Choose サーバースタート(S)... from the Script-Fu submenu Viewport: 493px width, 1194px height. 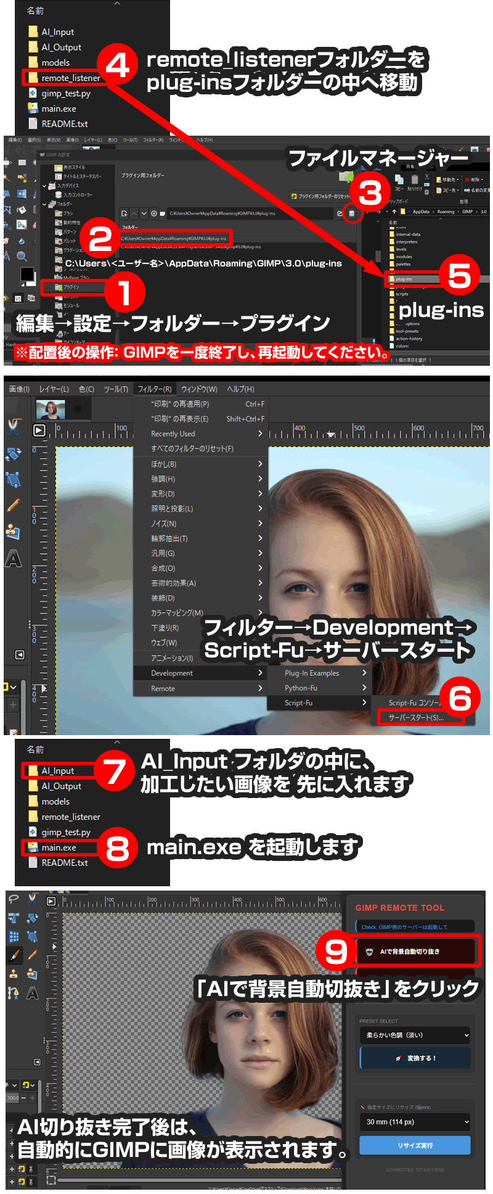[x=416, y=718]
